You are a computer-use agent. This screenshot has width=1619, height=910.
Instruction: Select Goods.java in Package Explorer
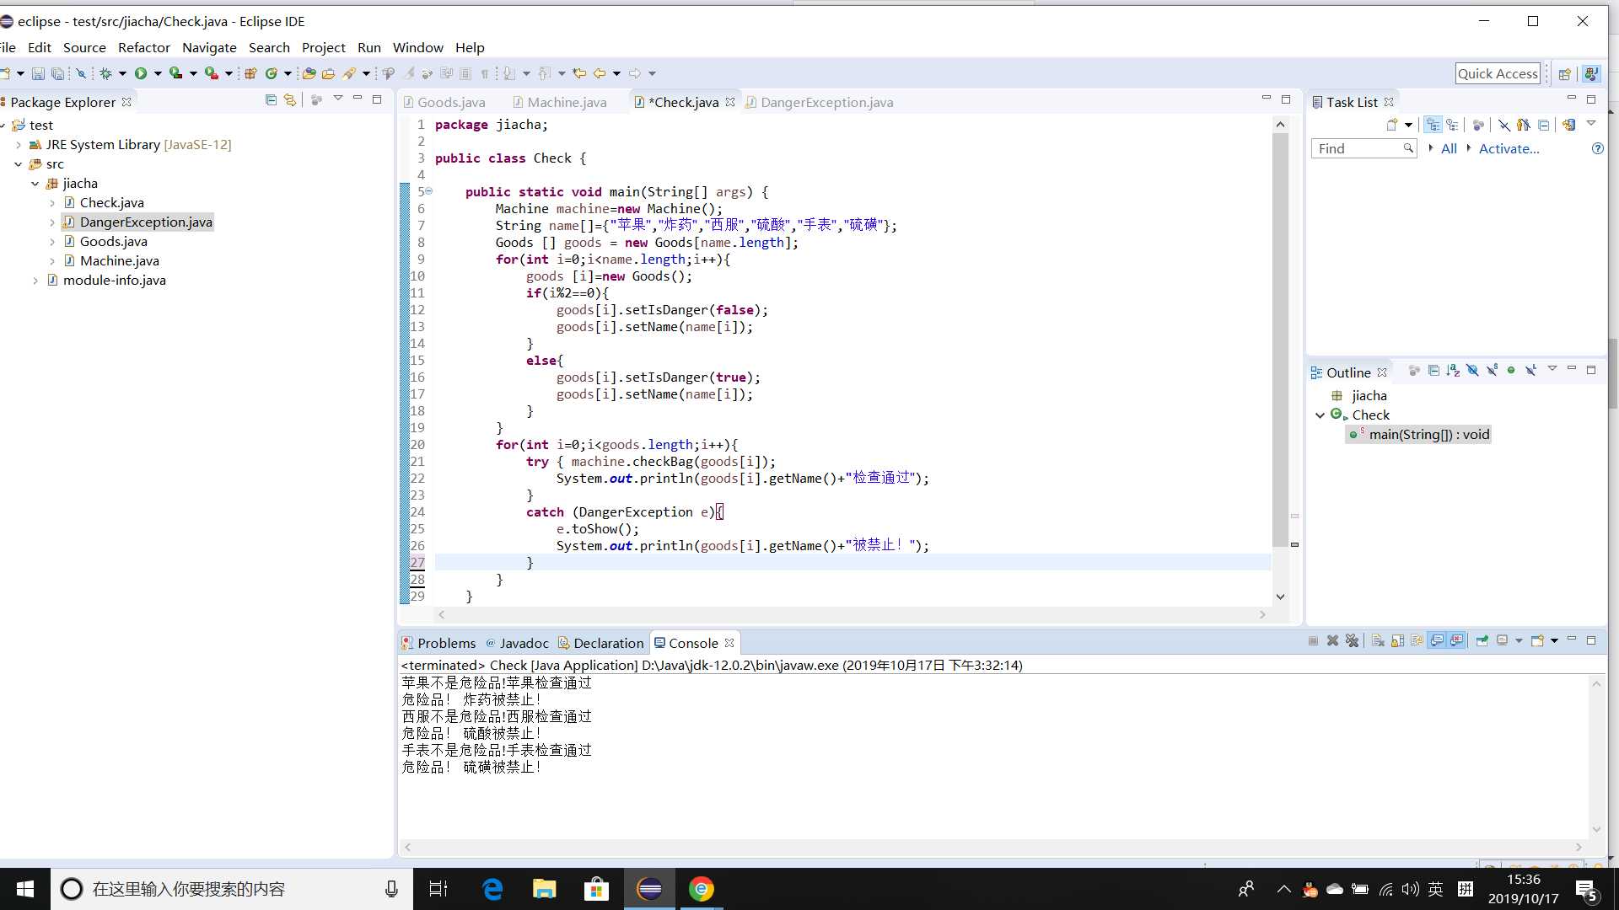click(x=113, y=242)
